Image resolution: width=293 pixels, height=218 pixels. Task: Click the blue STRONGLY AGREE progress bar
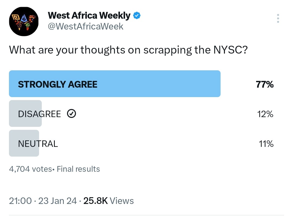[x=115, y=84]
